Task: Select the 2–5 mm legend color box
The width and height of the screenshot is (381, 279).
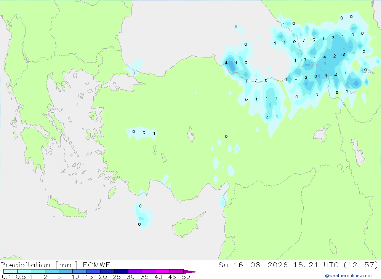Action: 52,271
